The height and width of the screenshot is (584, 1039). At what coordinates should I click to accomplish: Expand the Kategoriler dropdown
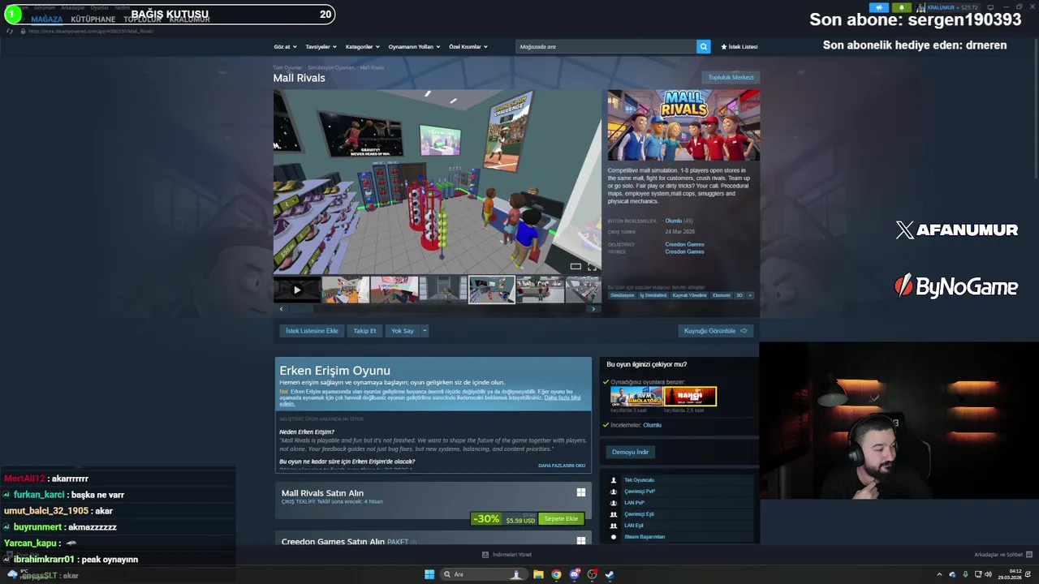[362, 46]
